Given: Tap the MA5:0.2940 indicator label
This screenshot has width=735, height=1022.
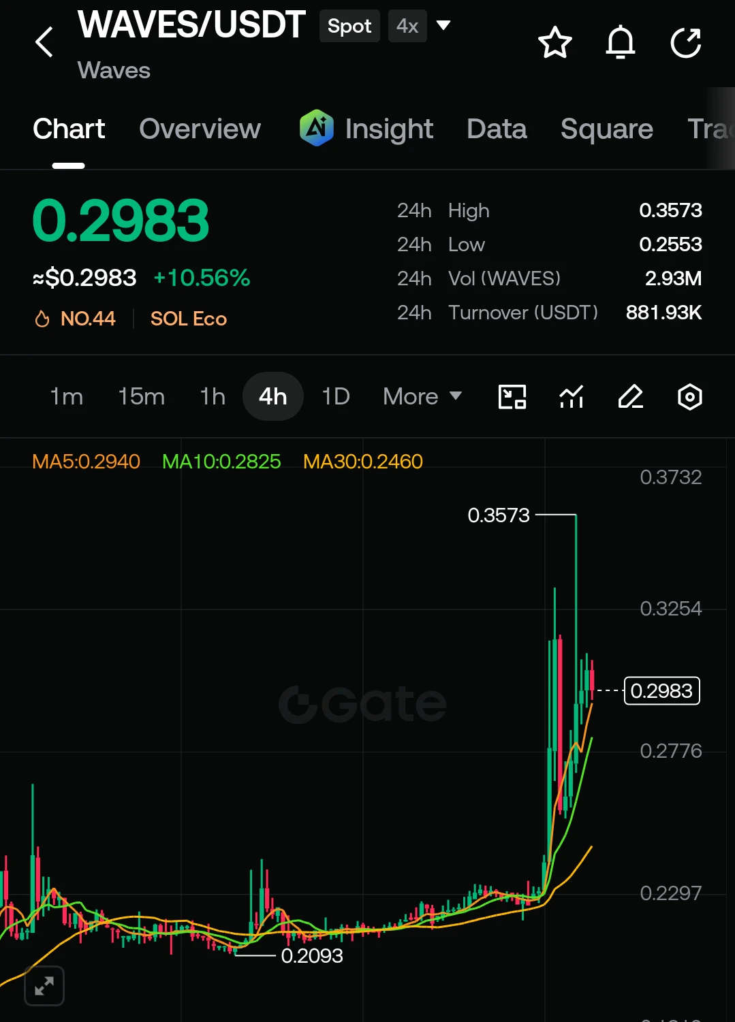Looking at the screenshot, I should pyautogui.click(x=86, y=462).
